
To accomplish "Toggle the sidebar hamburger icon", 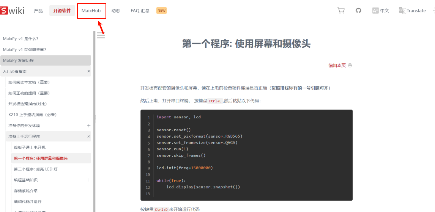I will tap(101, 35).
